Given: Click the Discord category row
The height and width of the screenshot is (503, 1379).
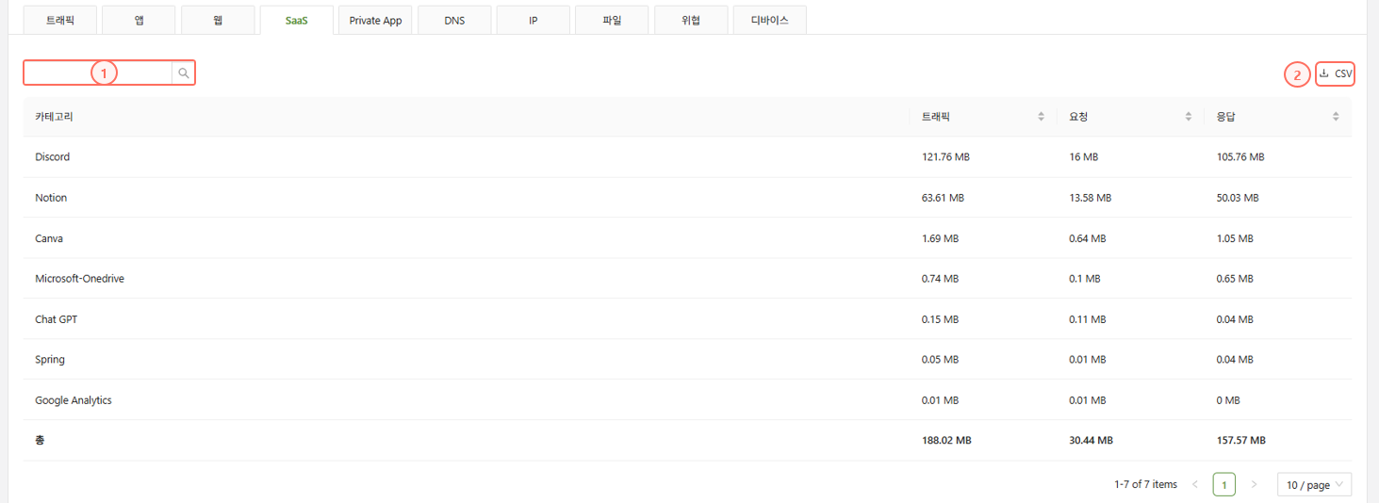Looking at the screenshot, I should (53, 157).
